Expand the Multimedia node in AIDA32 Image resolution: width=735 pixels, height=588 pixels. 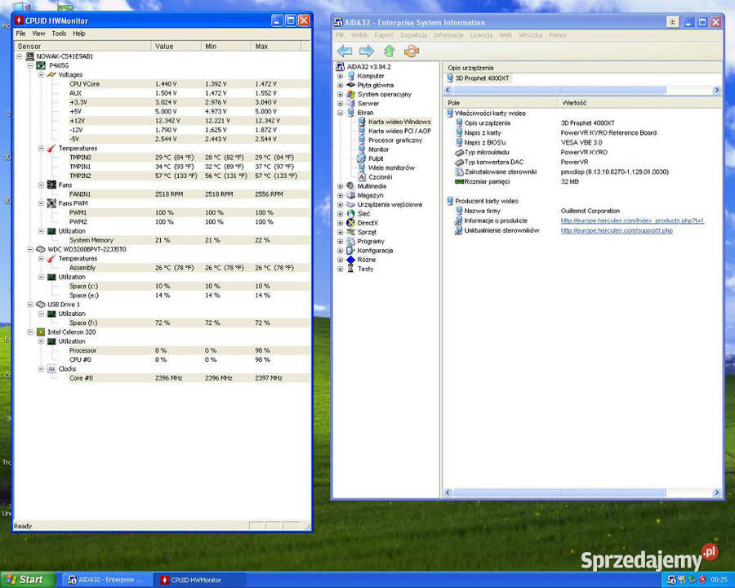coord(340,186)
